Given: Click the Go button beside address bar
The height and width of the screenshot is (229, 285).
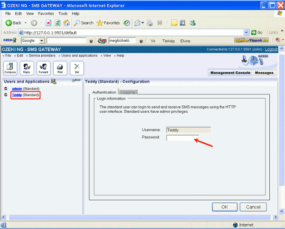Looking at the screenshot, I should tap(256, 33).
